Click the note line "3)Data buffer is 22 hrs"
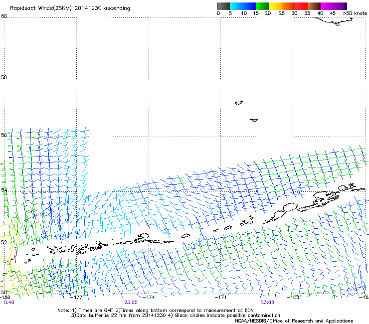 click(x=176, y=316)
